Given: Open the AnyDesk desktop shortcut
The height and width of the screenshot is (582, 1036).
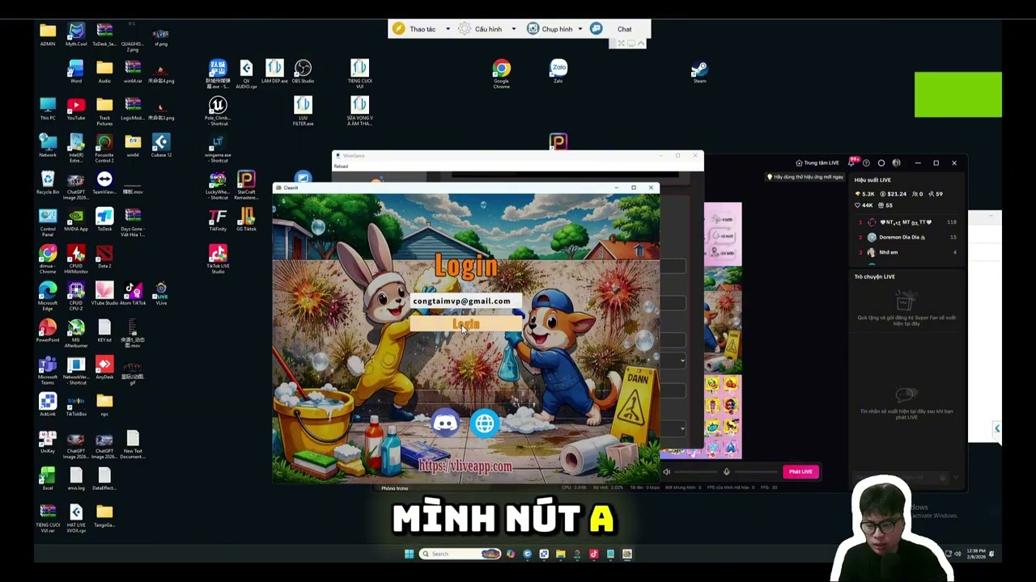Looking at the screenshot, I should coord(104,368).
